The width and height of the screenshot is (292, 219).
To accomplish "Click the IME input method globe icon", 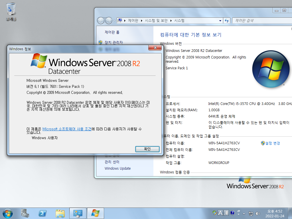I will 214,213.
